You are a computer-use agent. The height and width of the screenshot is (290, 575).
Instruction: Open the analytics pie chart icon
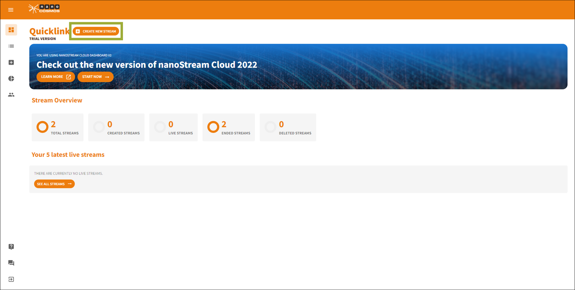(x=11, y=79)
